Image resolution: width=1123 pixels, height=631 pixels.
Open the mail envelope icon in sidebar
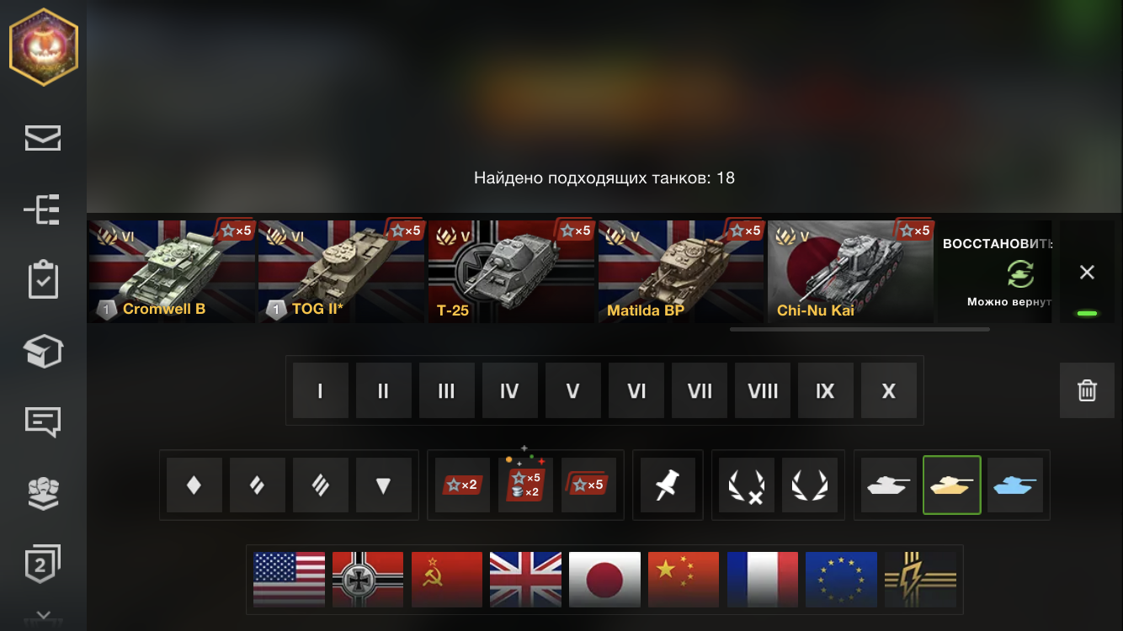pyautogui.click(x=43, y=139)
